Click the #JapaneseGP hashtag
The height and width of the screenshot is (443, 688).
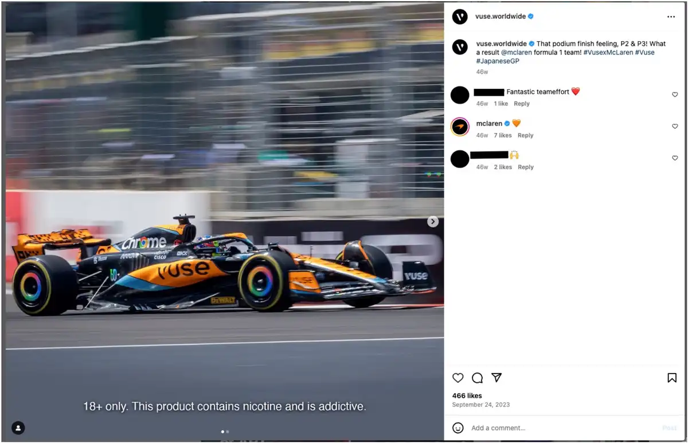click(498, 61)
